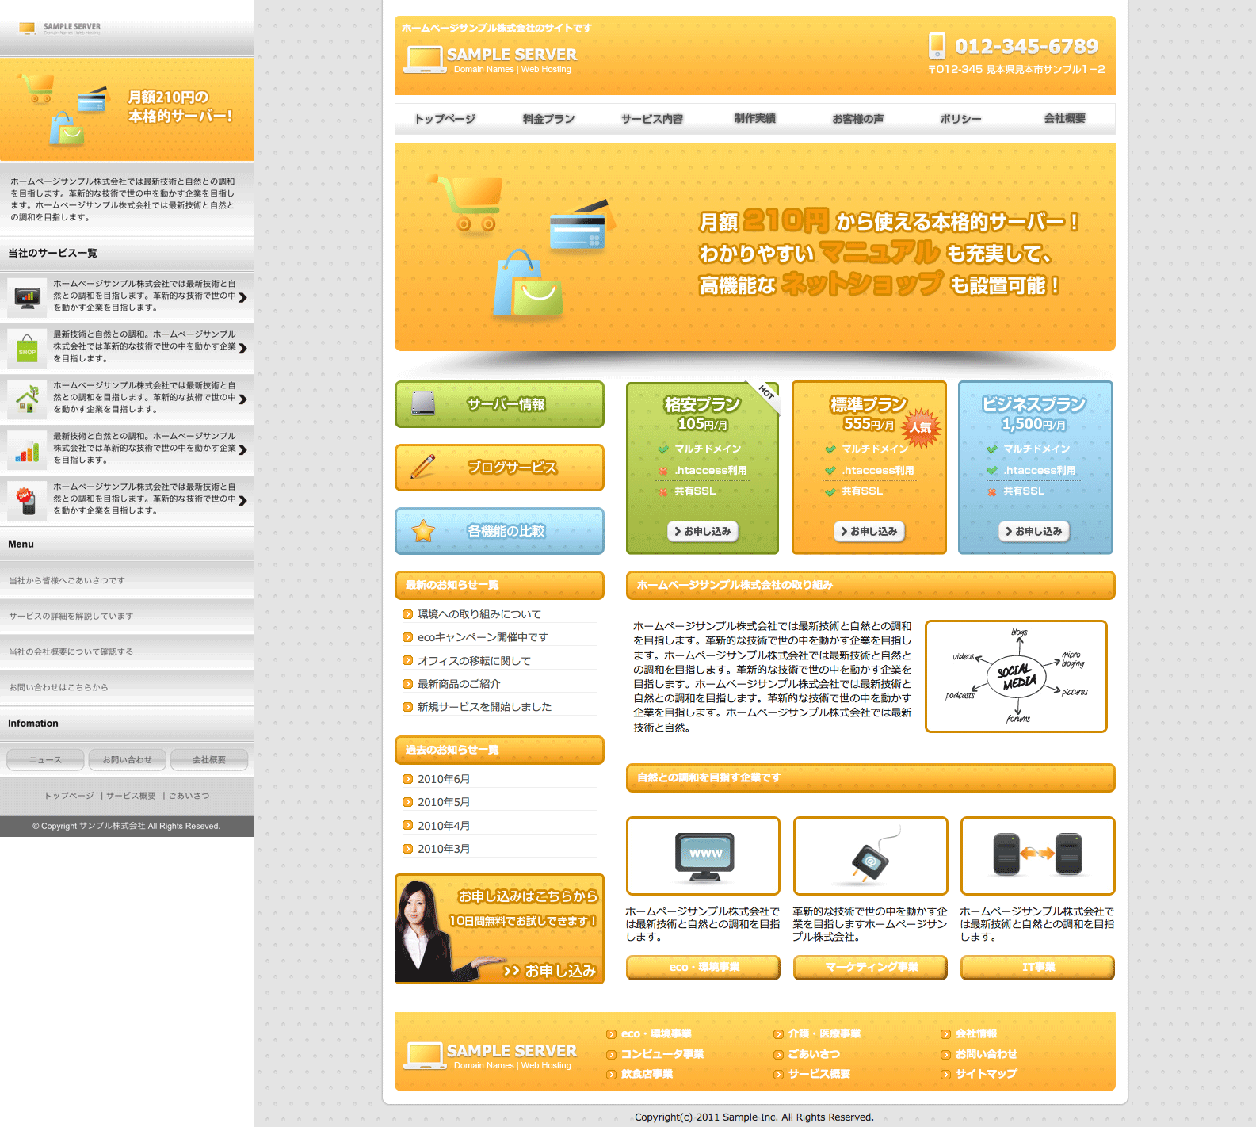
Task: Click the Social Media diagram image
Action: pyautogui.click(x=1016, y=676)
